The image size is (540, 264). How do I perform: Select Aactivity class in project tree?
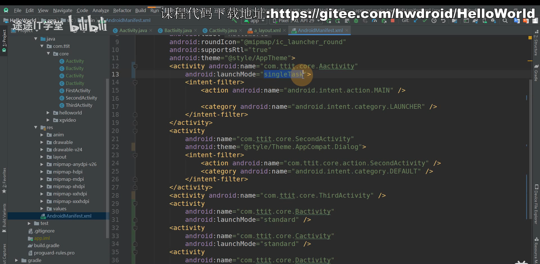point(75,61)
